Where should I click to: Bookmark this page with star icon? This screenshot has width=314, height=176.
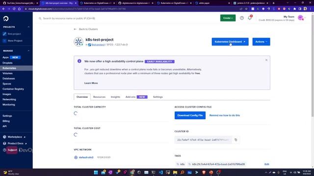[x=246, y=9]
